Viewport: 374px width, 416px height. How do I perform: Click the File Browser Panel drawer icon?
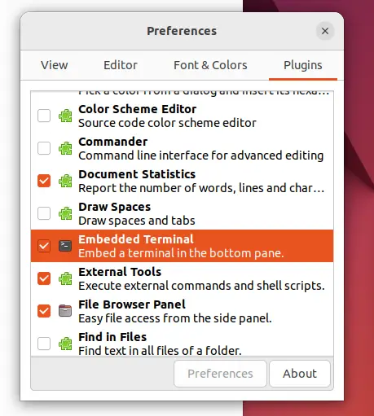[65, 311]
